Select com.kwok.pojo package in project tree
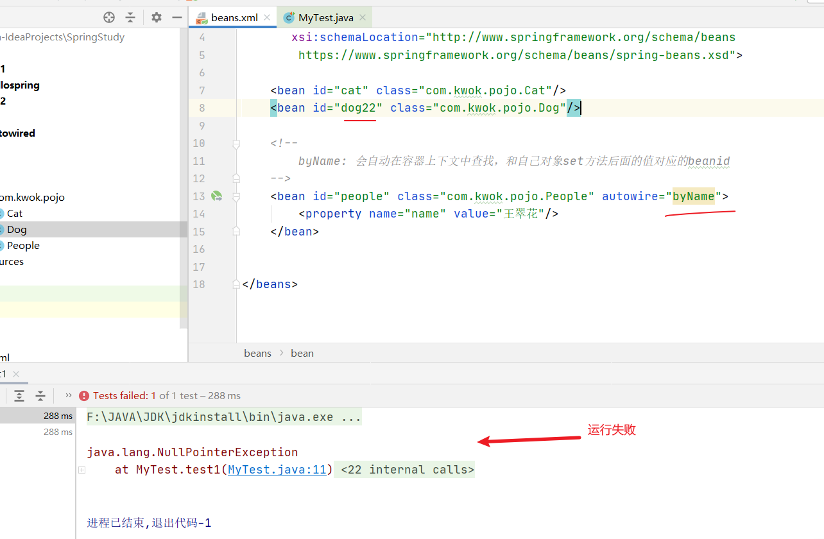The image size is (824, 539). click(x=32, y=198)
